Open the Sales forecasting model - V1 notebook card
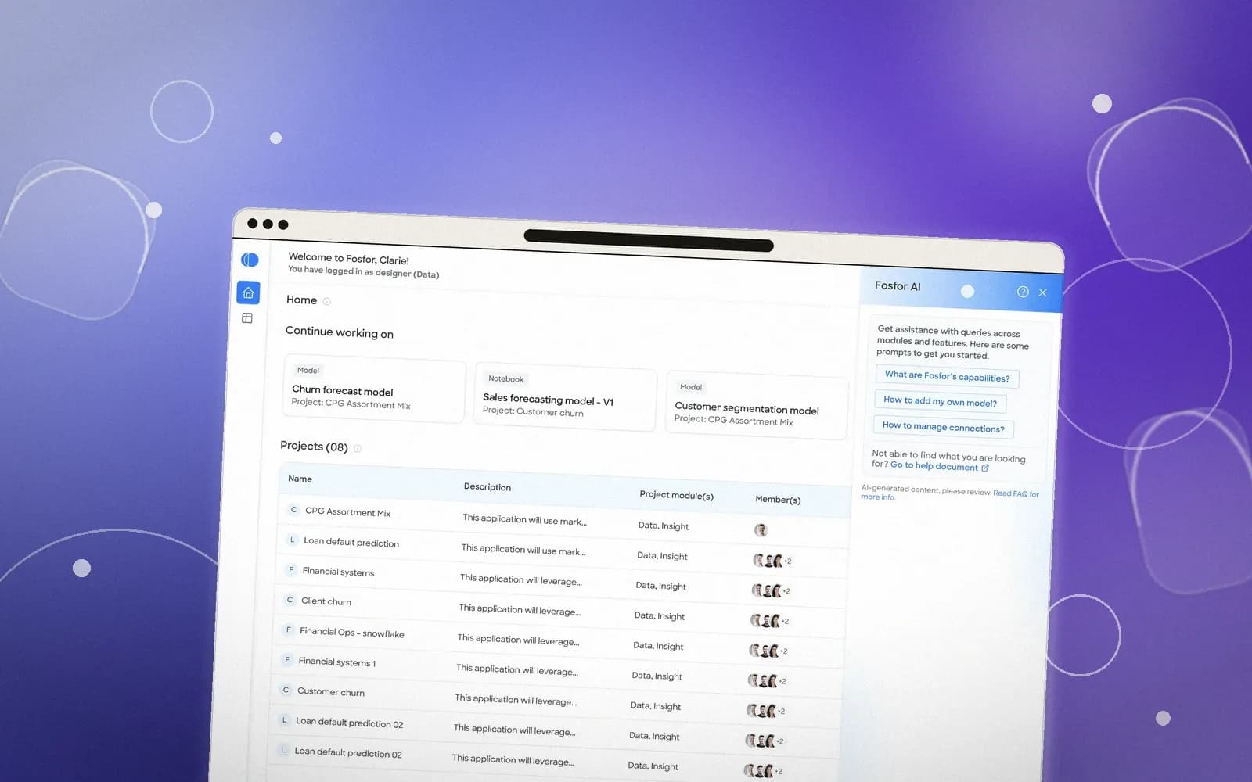The width and height of the screenshot is (1252, 782). [565, 398]
